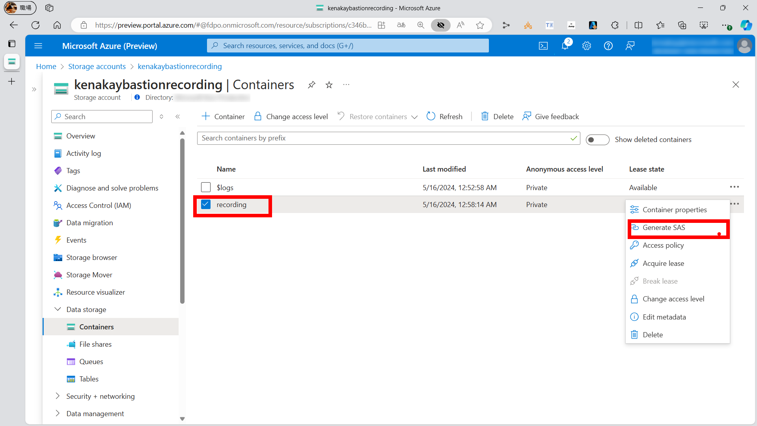This screenshot has width=757, height=426.
Task: Click the left menu vertical scrollbar
Action: tap(182, 221)
